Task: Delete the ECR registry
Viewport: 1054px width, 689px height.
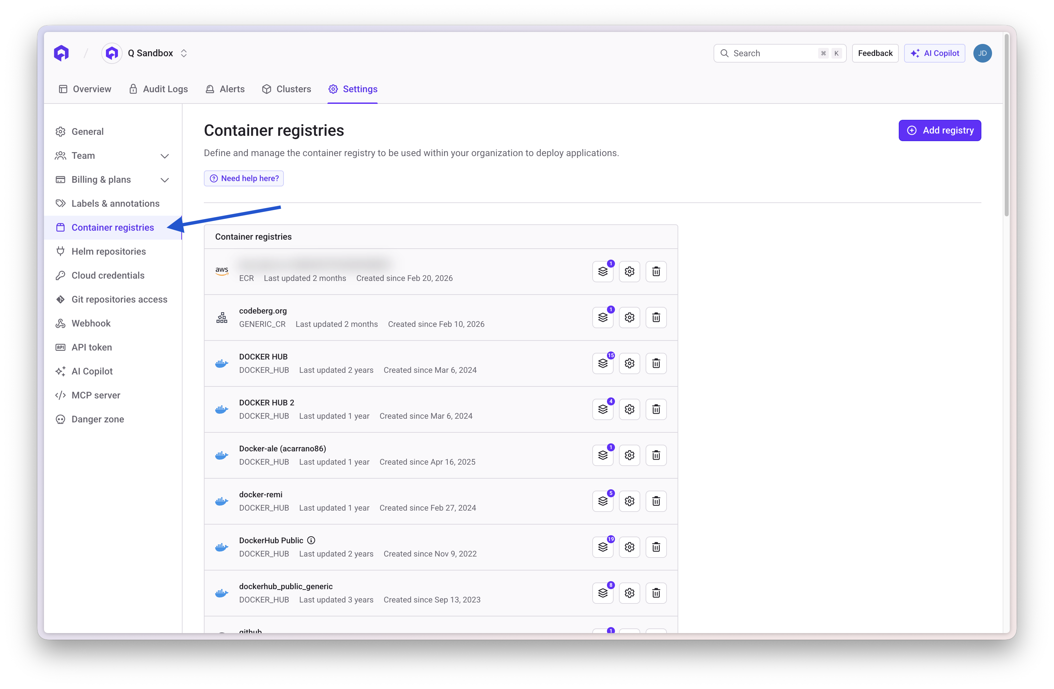Action: tap(656, 271)
